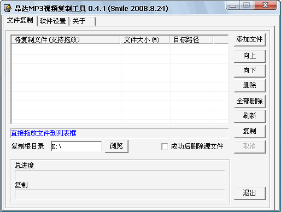The image size is (281, 212).
Task: Move the item up with the 向上 button
Action: [x=249, y=56]
